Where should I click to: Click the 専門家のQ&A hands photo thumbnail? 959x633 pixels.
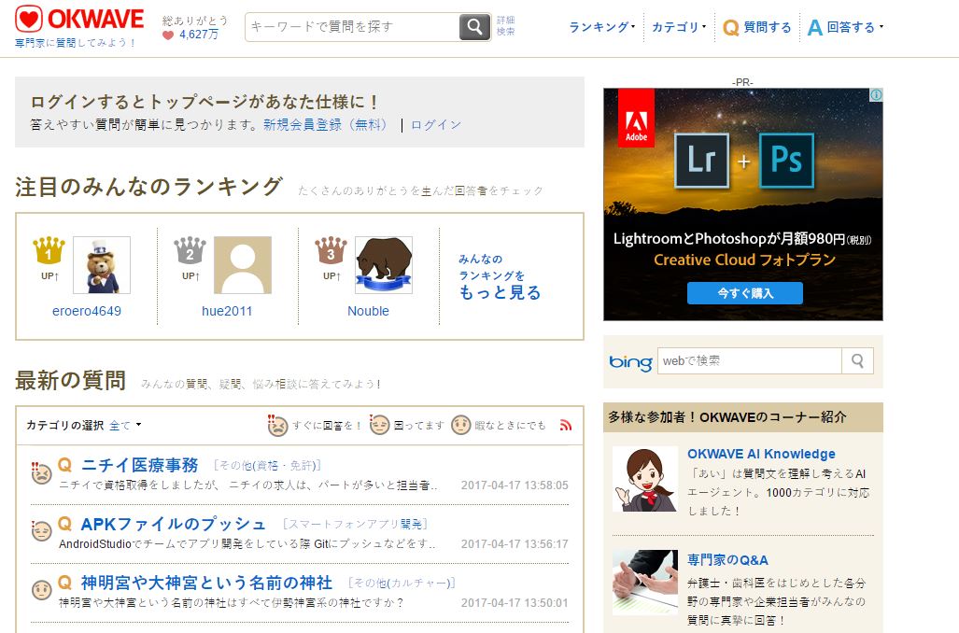pos(645,583)
